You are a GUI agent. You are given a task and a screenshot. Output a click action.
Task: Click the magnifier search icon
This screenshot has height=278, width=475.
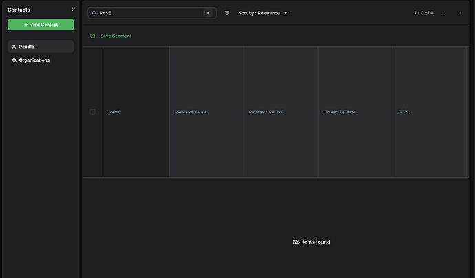click(94, 13)
